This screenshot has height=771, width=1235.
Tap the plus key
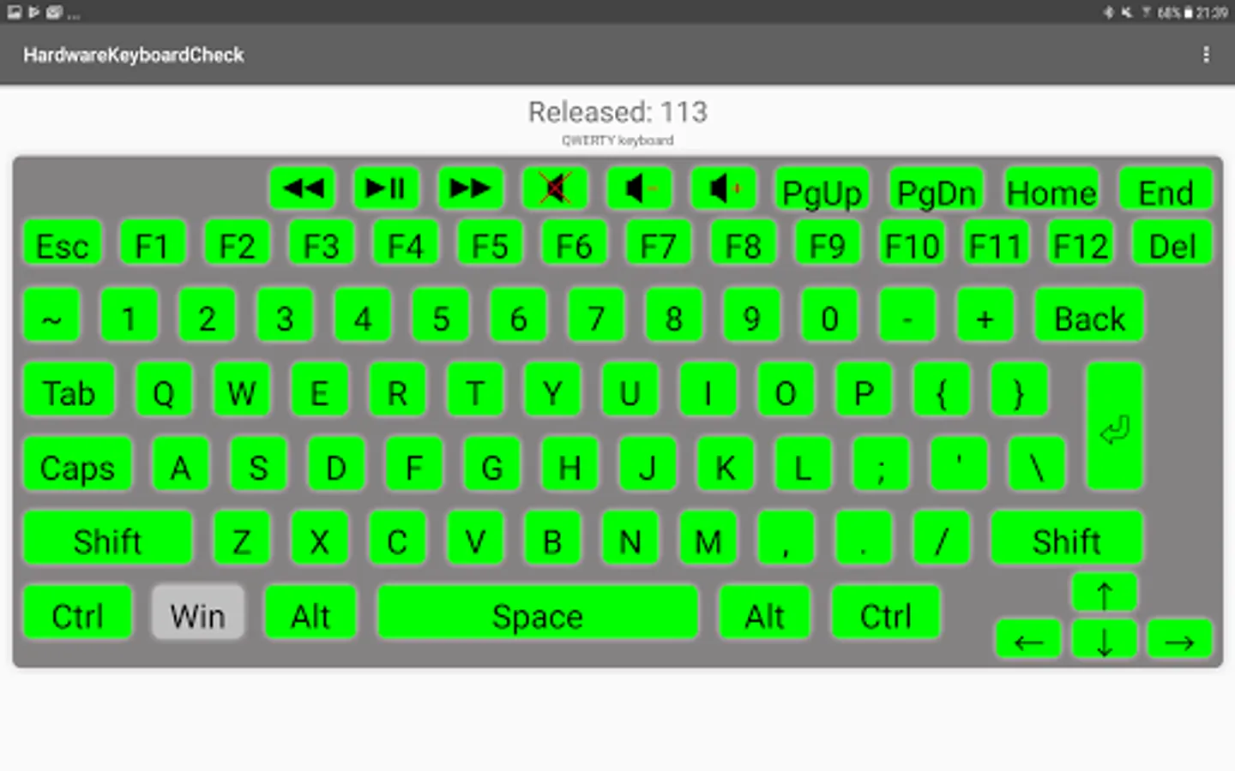pyautogui.click(x=985, y=316)
